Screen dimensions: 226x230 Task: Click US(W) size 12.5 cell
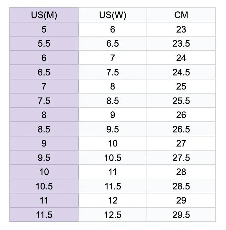coord(113,215)
